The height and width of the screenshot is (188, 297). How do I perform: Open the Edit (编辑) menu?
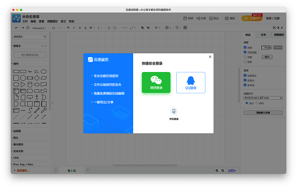pyautogui.click(x=33, y=22)
